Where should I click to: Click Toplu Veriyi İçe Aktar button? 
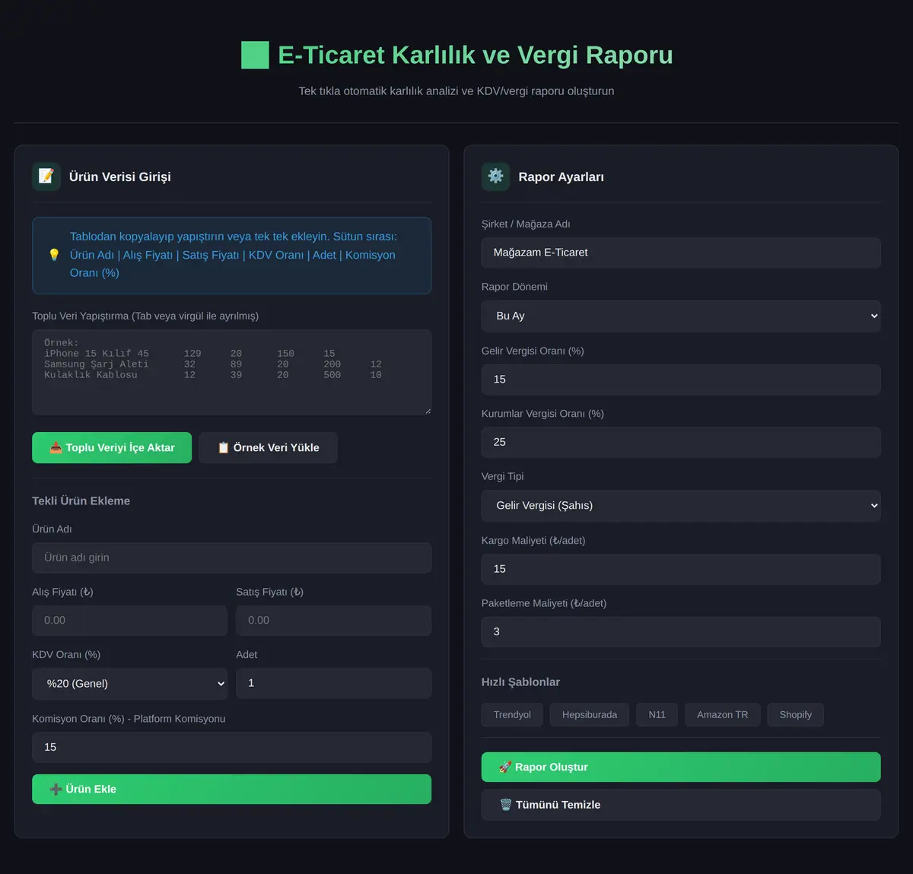[x=112, y=447]
